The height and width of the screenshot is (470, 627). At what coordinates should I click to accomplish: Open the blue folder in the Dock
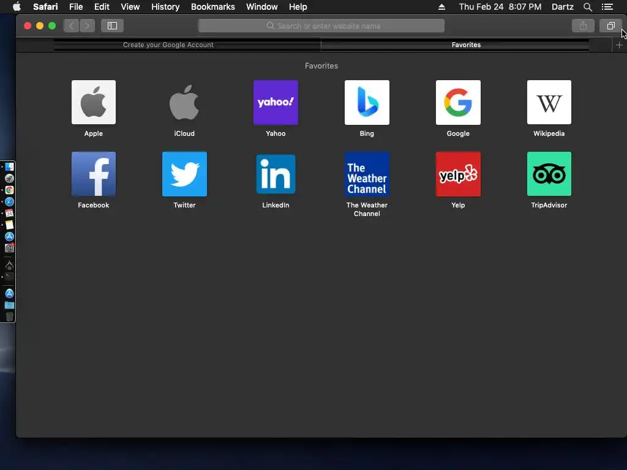coord(9,305)
